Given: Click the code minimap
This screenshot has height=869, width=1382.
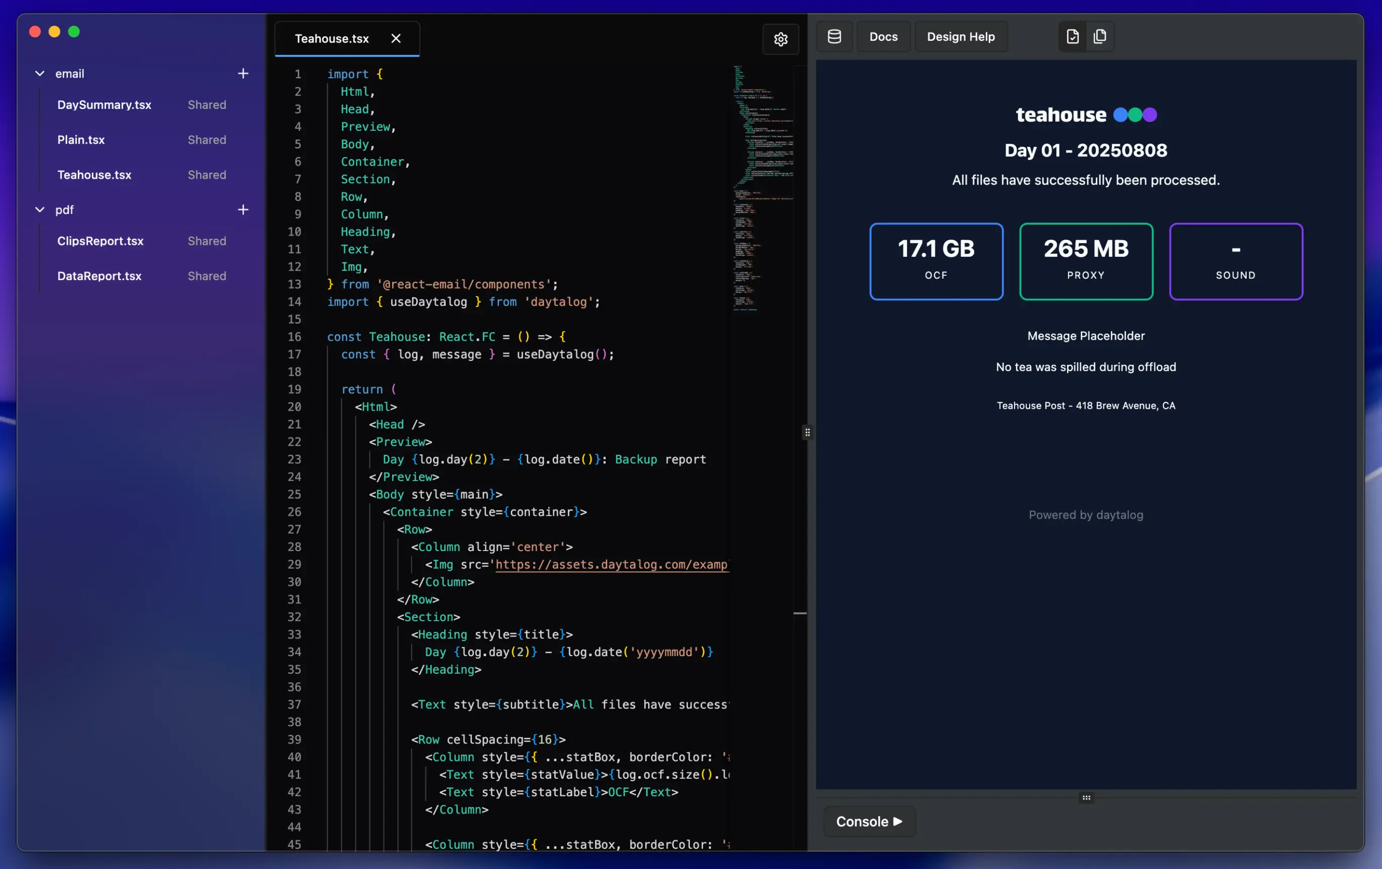Looking at the screenshot, I should 763,188.
